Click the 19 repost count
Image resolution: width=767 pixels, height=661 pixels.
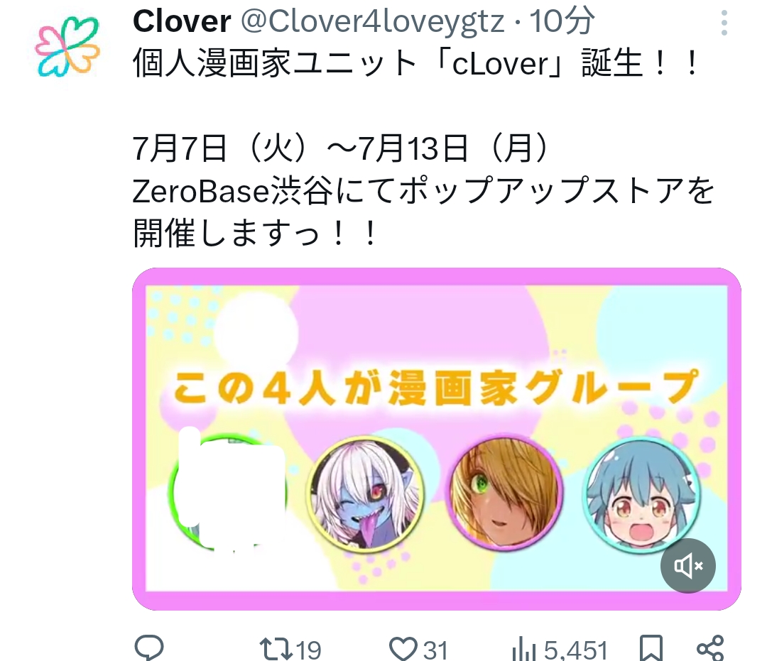(308, 650)
